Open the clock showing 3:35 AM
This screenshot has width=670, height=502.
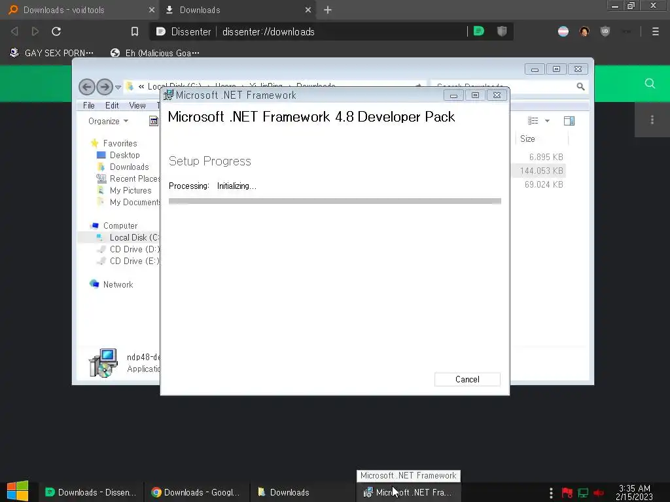pyautogui.click(x=634, y=493)
